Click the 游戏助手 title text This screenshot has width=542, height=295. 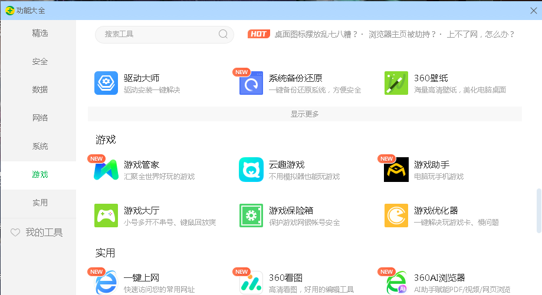tap(432, 165)
